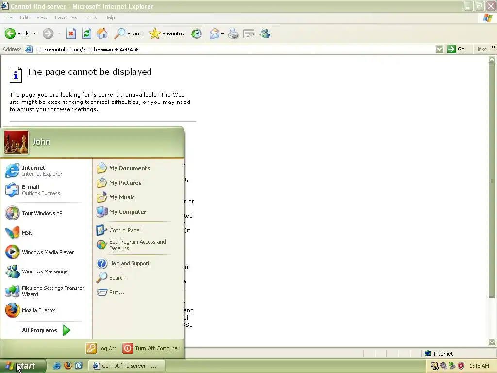The height and width of the screenshot is (373, 497).
Task: Click the third Quick Launch icon
Action: [x=79, y=366]
